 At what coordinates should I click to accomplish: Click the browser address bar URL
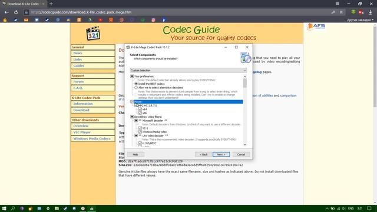(x=81, y=12)
